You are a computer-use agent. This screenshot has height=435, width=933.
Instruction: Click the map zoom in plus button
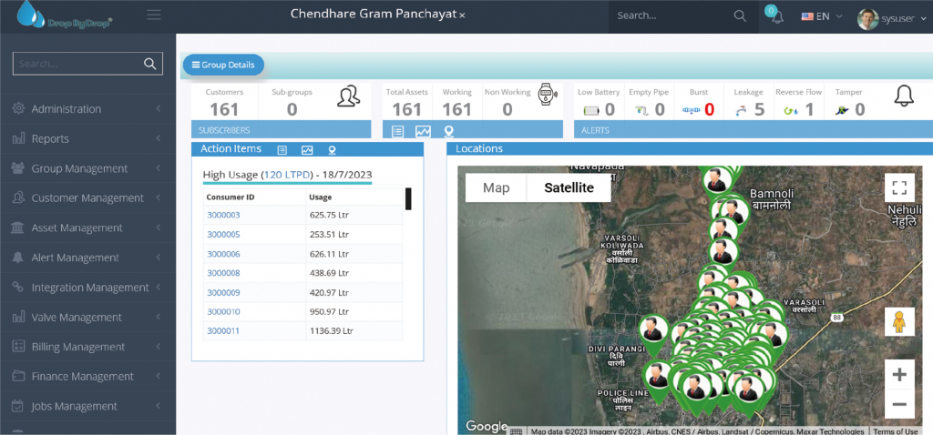[899, 374]
